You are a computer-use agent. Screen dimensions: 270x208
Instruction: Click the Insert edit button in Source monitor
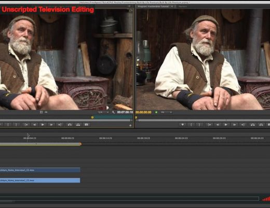[70, 125]
